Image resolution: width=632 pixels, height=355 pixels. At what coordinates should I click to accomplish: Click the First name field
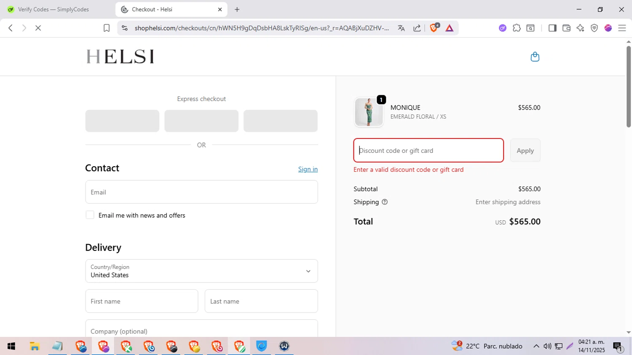[x=142, y=301]
